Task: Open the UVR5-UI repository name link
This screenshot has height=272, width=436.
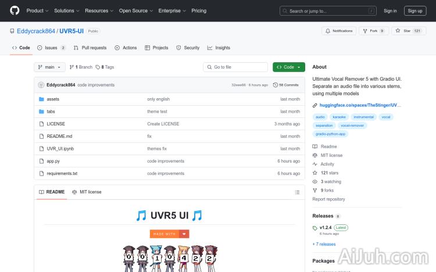Action: point(72,31)
